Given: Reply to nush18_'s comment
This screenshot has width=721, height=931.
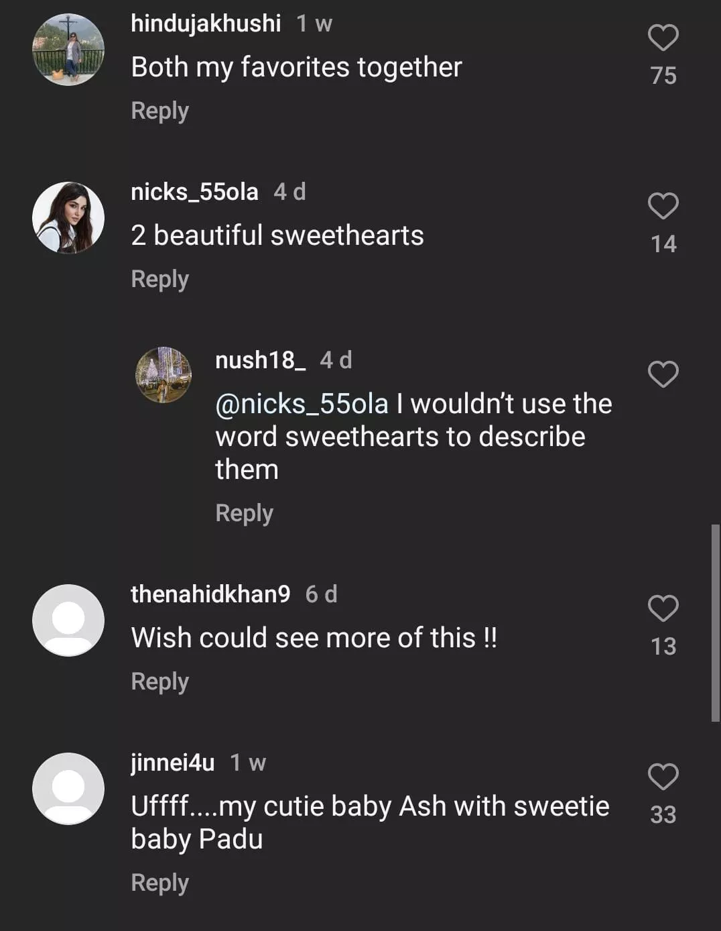Looking at the screenshot, I should pos(244,513).
